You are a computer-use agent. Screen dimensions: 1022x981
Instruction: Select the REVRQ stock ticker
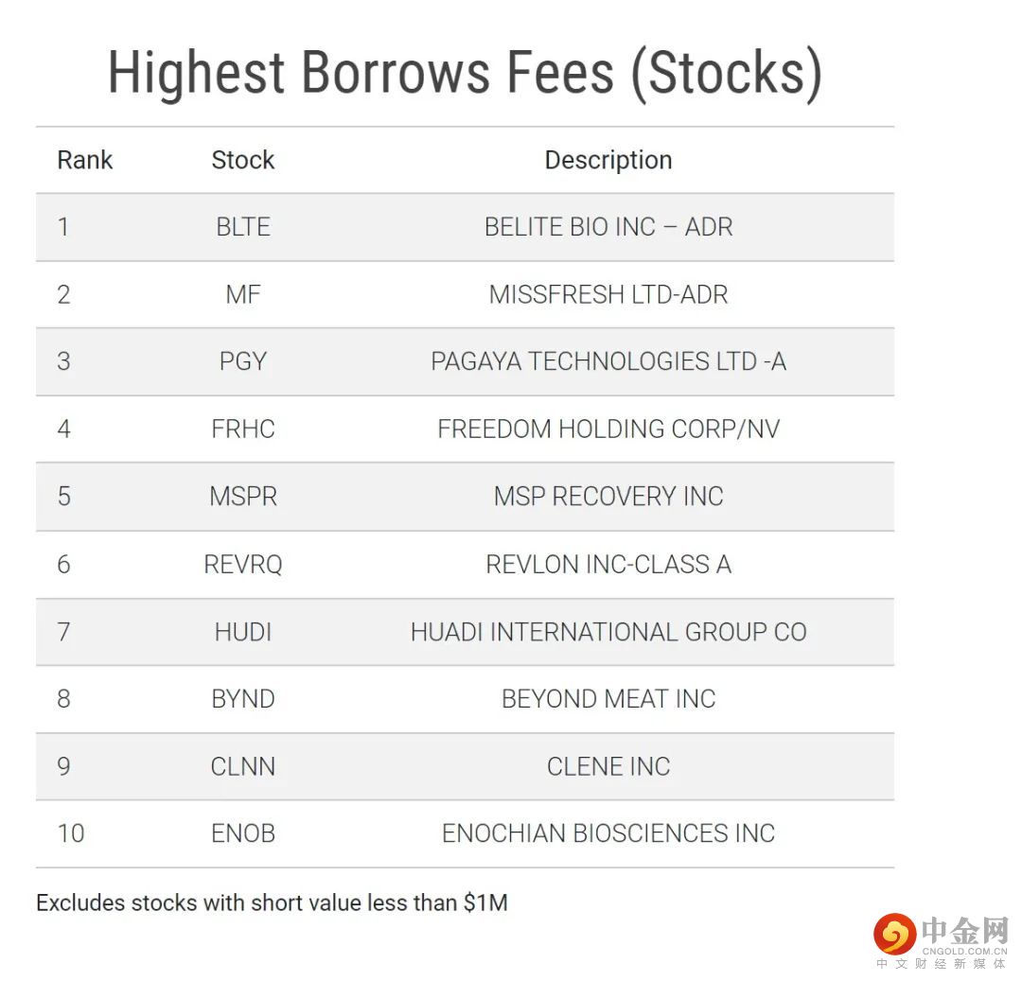point(243,564)
